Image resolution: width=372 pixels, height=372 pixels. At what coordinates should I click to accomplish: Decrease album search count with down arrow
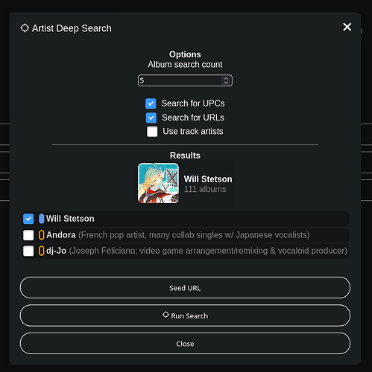click(x=226, y=83)
